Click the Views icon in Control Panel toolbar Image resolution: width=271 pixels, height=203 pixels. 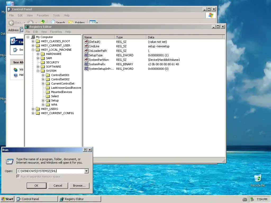pyautogui.click(x=92, y=22)
